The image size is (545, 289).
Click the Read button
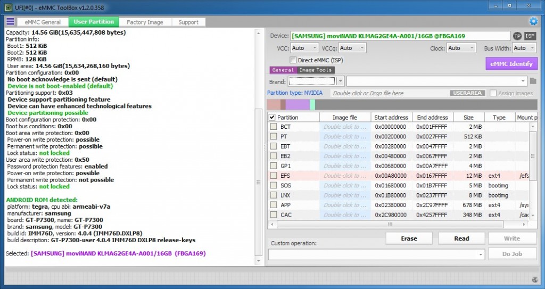pyautogui.click(x=461, y=238)
